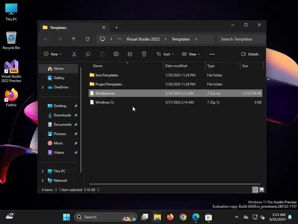The image size is (298, 224).
Task: Close the Templates tab
Action: [x=104, y=27]
